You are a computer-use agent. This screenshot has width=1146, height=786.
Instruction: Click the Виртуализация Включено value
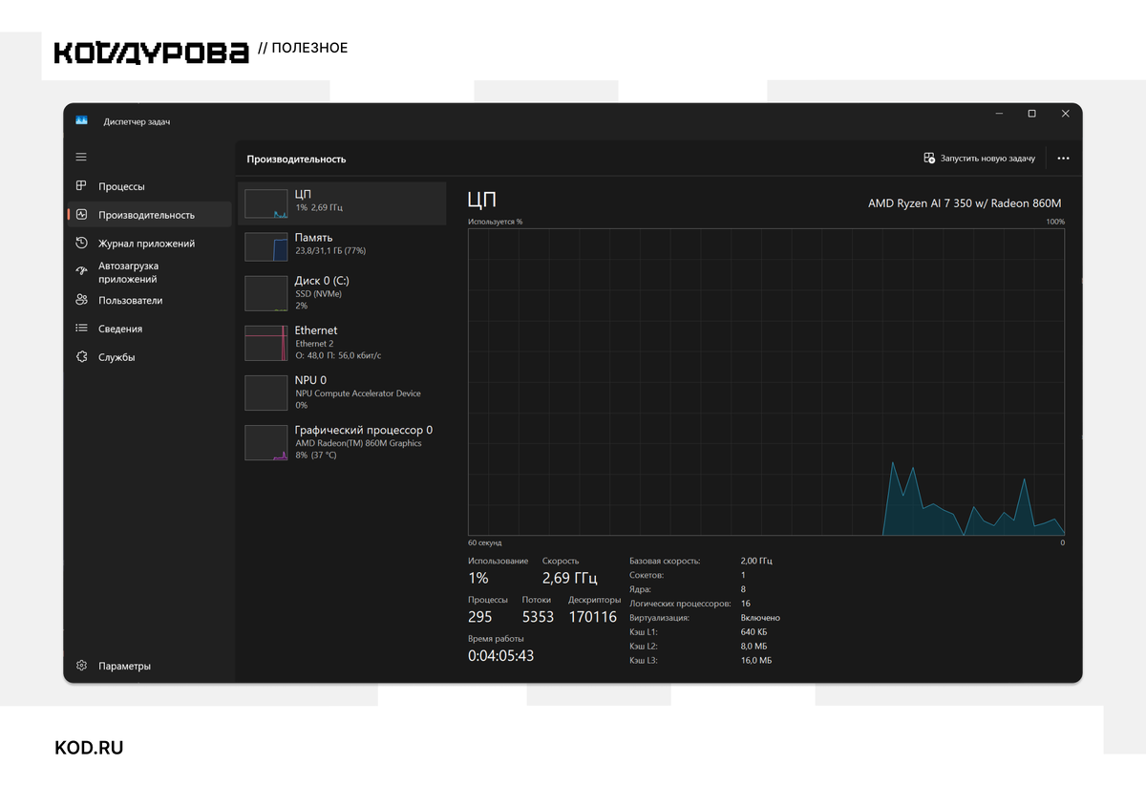[x=760, y=618]
